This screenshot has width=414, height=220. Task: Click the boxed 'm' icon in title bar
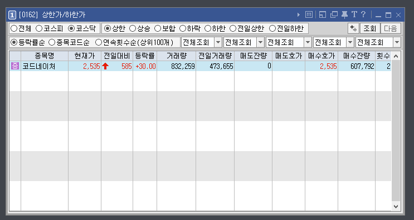tap(309, 15)
